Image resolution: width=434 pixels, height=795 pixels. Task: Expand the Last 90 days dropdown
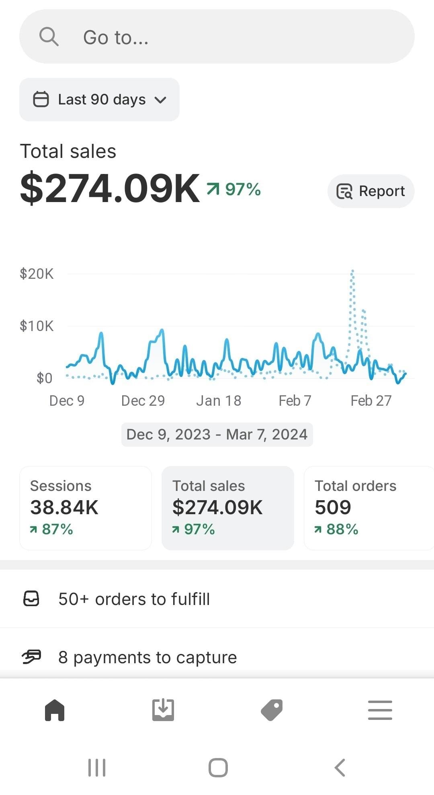(x=101, y=99)
